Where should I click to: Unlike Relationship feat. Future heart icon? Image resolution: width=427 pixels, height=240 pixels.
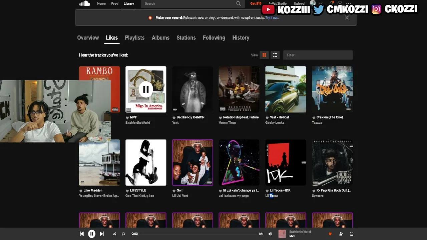click(x=220, y=118)
